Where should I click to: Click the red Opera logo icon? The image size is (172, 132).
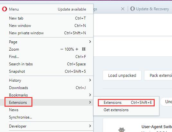(x=4, y=9)
